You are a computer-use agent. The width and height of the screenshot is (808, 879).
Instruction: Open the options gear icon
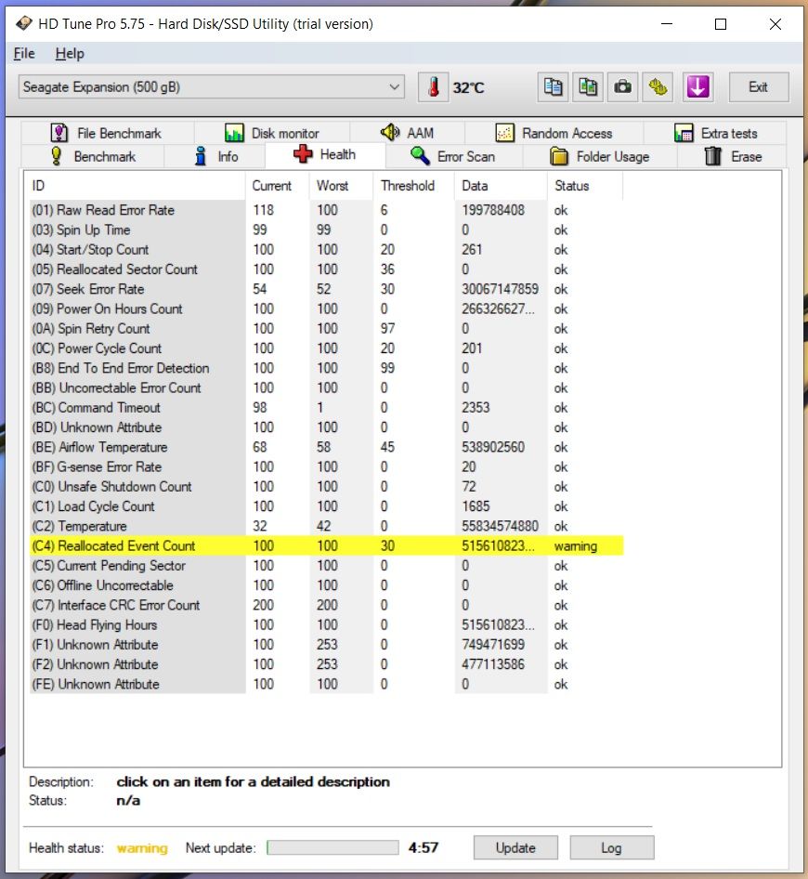click(658, 87)
